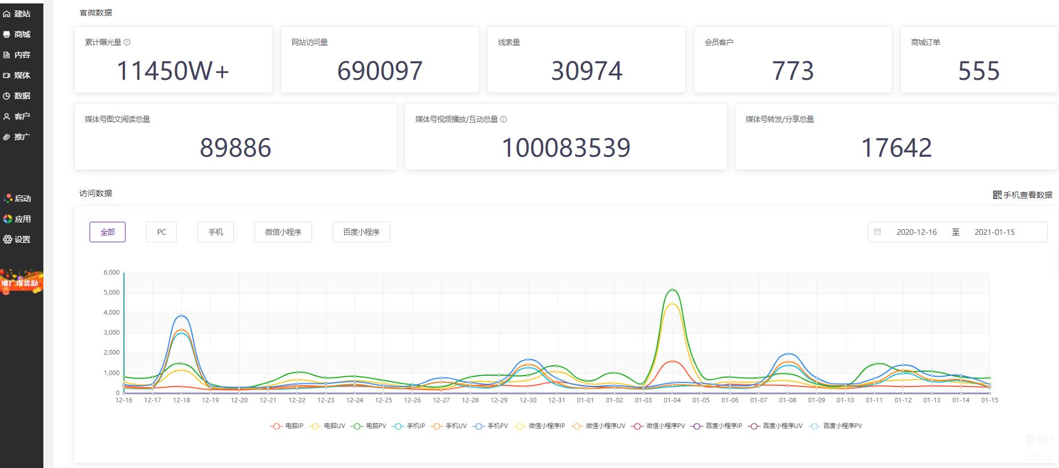Switch to the PC data tab
Screen dimensions: 1059x468
(161, 232)
